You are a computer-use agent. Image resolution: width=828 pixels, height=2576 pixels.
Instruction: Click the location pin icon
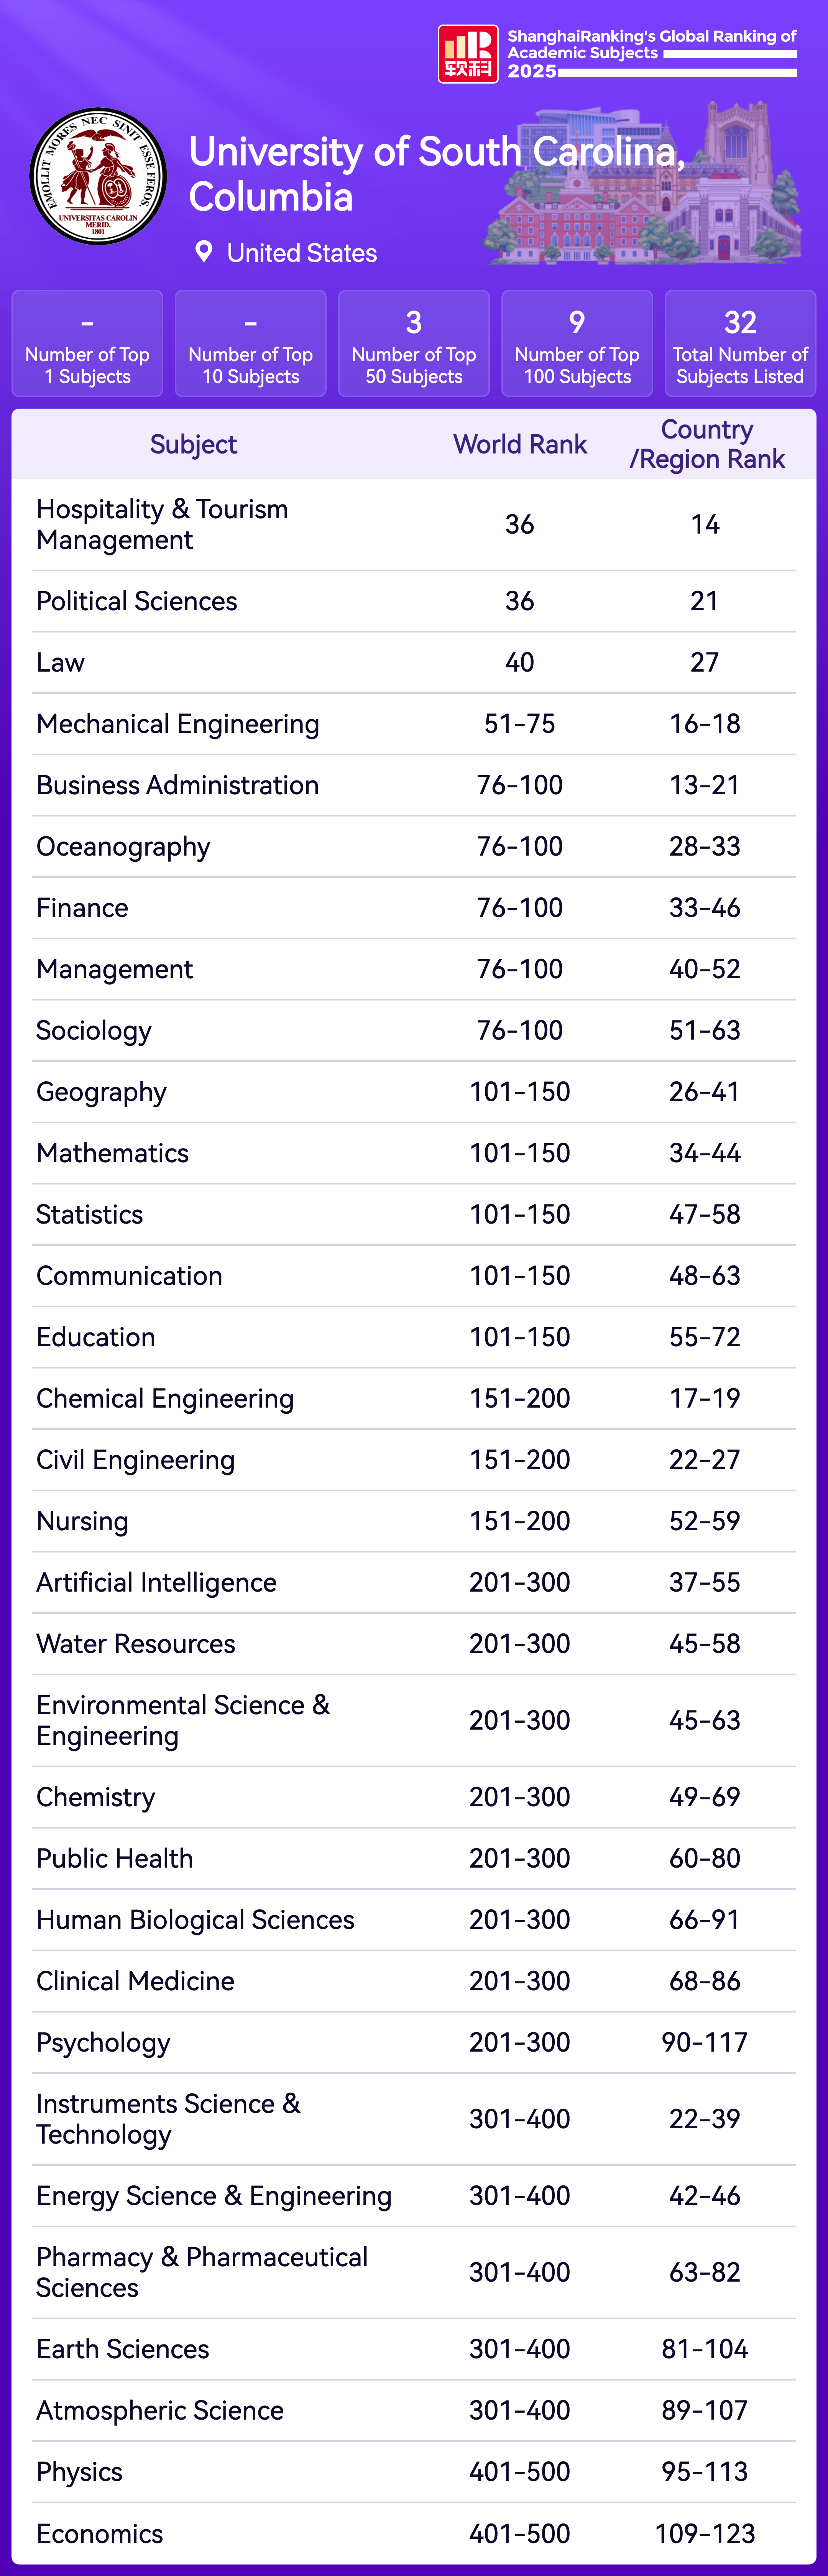[204, 252]
